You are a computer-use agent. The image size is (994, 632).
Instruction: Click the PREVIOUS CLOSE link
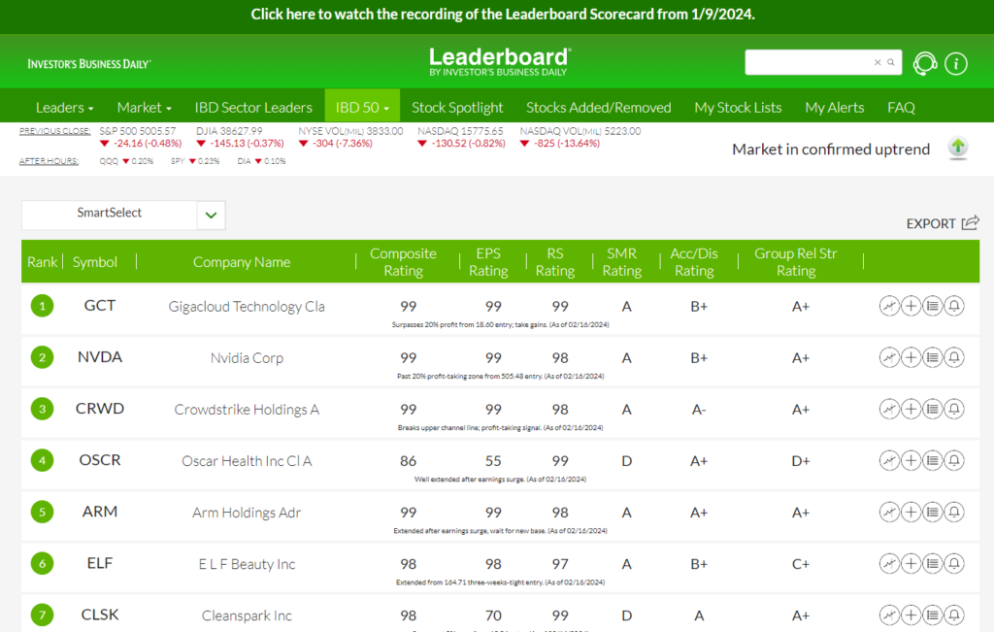click(x=54, y=131)
